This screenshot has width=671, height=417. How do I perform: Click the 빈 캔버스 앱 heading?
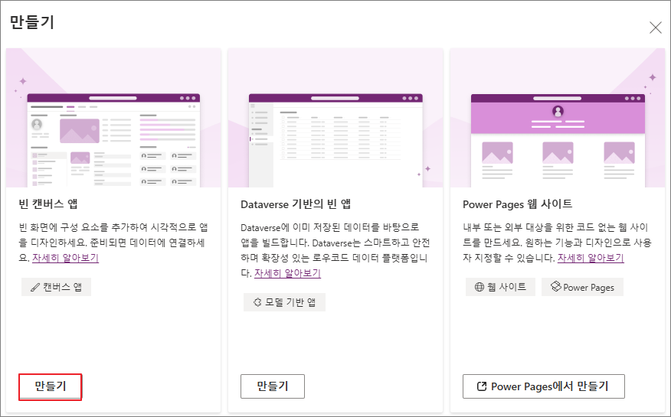click(48, 204)
